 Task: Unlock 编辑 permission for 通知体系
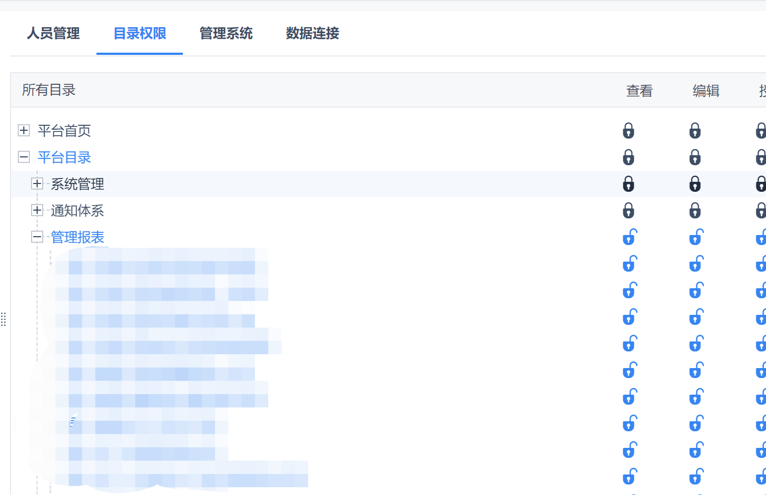(695, 211)
